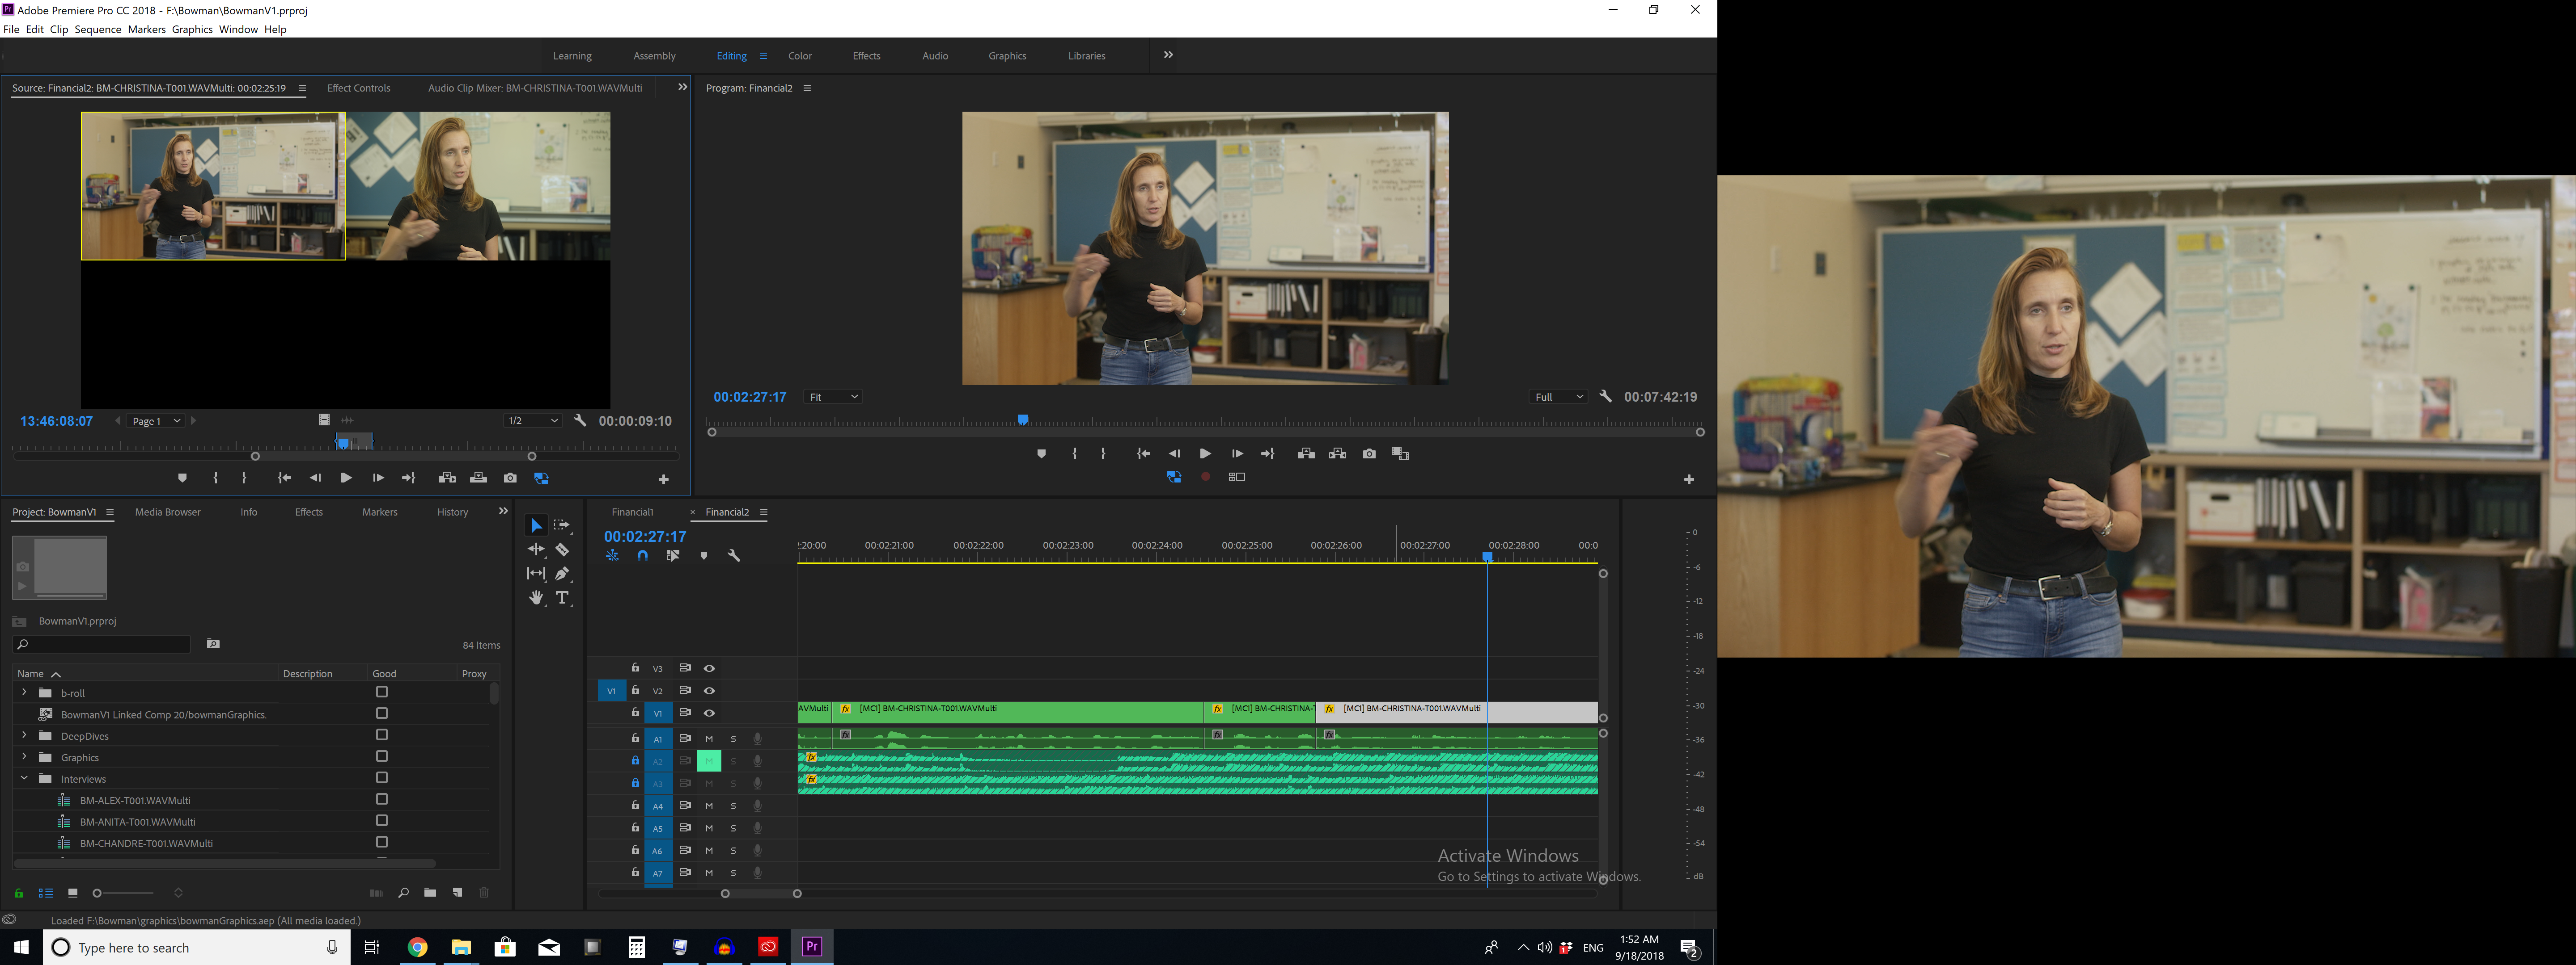Open Program monitor button editor plus
2576x965 pixels.
pos(1689,479)
